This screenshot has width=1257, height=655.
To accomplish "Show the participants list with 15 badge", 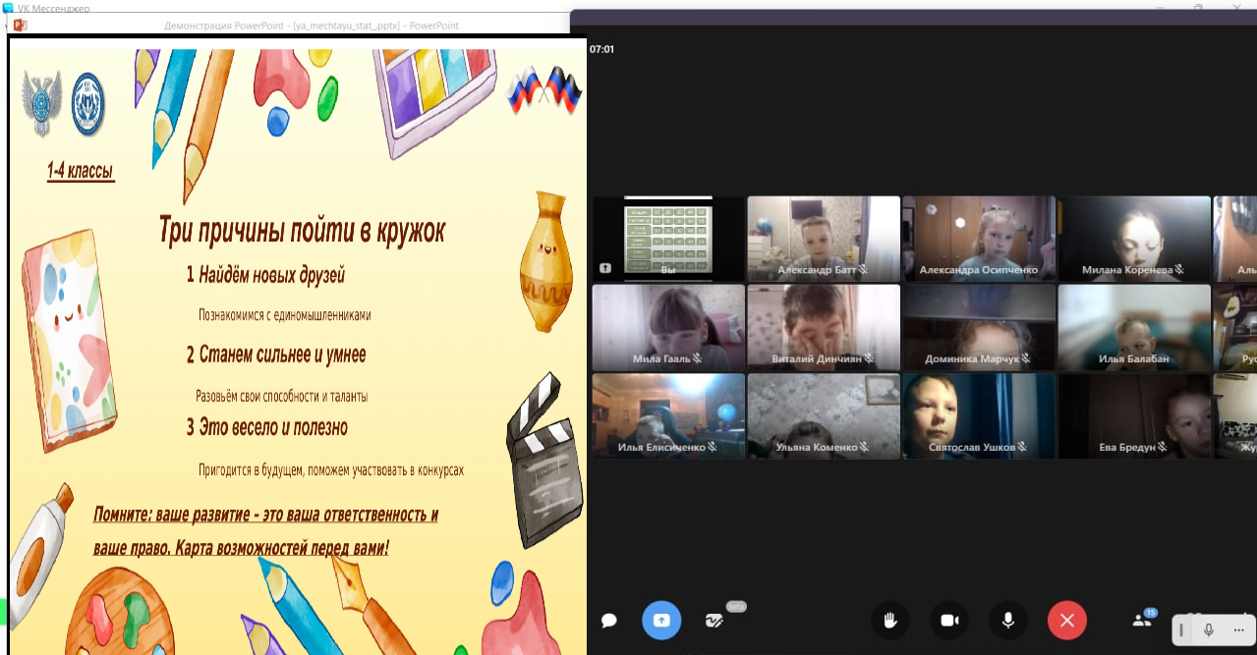I will click(x=1141, y=621).
